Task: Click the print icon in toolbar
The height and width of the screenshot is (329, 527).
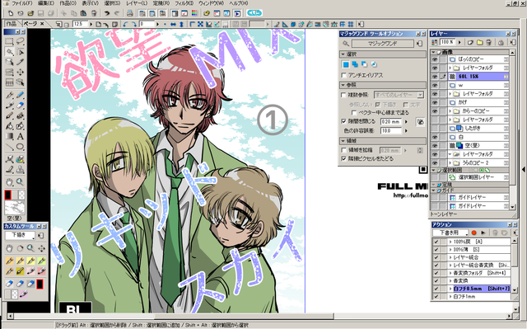Action: (129, 13)
